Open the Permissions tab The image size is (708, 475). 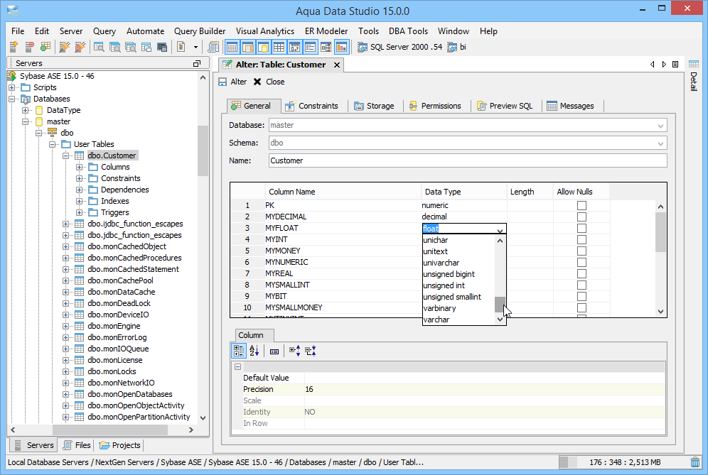(435, 106)
